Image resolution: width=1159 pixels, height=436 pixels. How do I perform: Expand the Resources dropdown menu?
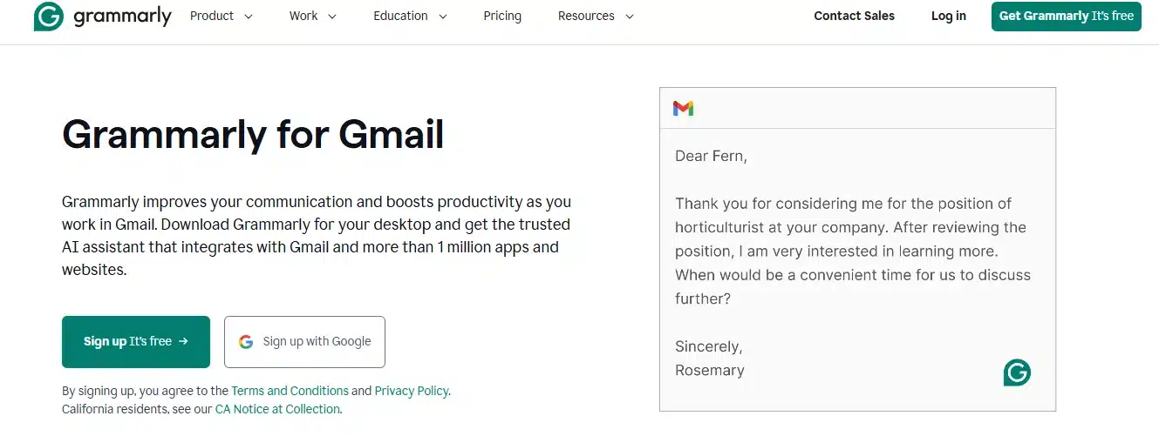click(596, 16)
